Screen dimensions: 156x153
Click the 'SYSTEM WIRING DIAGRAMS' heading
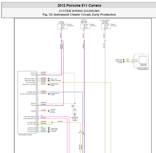pos(79,11)
